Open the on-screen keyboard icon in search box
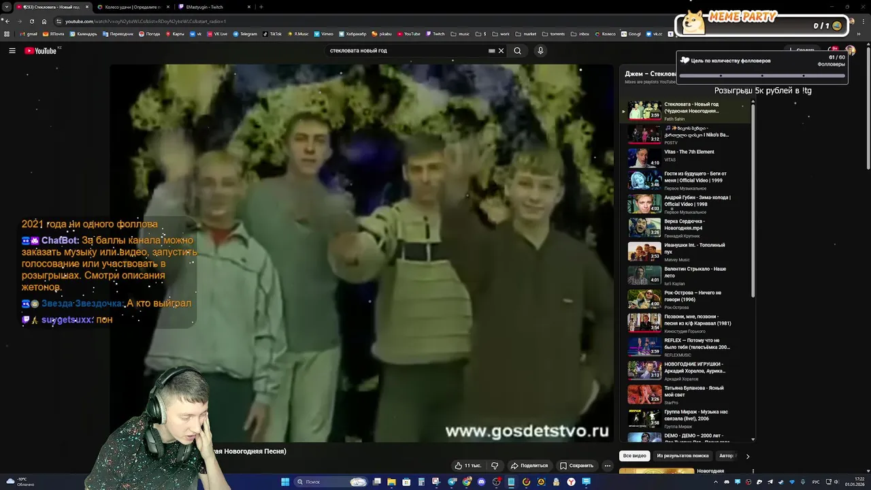Image resolution: width=871 pixels, height=490 pixels. coord(491,50)
